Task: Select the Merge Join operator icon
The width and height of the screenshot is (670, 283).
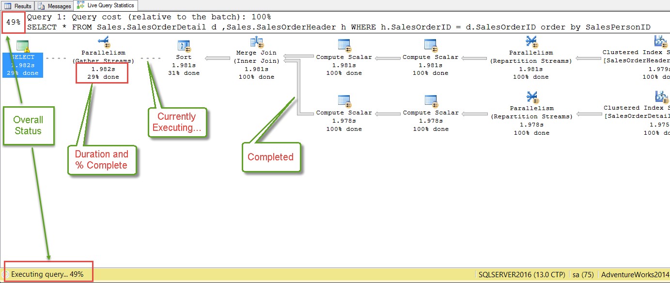Action: point(256,42)
